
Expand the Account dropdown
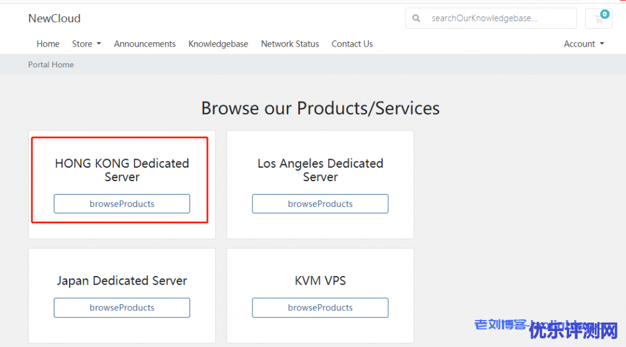pyautogui.click(x=584, y=44)
